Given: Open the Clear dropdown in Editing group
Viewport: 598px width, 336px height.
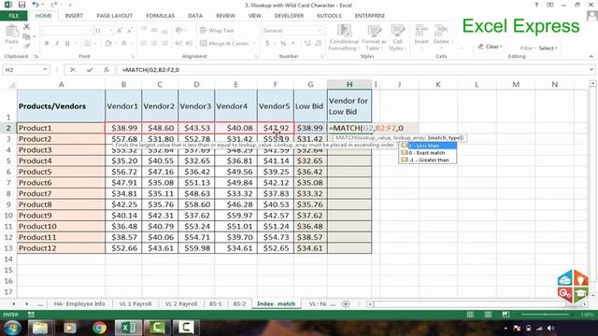Looking at the screenshot, I should [491, 47].
